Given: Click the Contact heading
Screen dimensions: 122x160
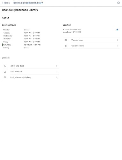Looking at the screenshot, I should click(x=6, y=58).
